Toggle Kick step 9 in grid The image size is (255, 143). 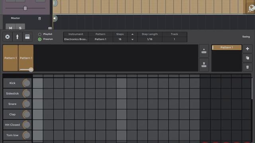[121, 83]
